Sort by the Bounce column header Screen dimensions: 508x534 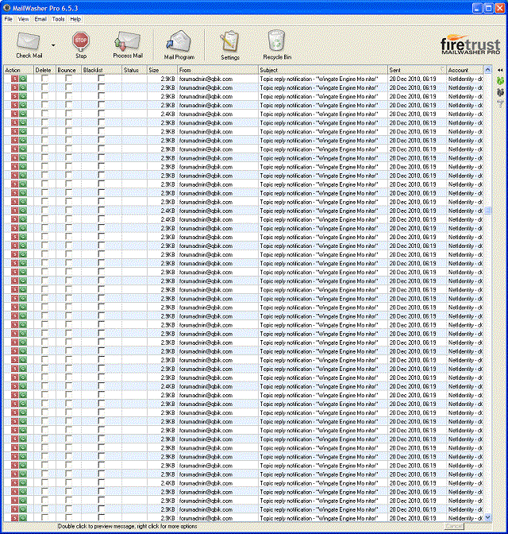68,70
